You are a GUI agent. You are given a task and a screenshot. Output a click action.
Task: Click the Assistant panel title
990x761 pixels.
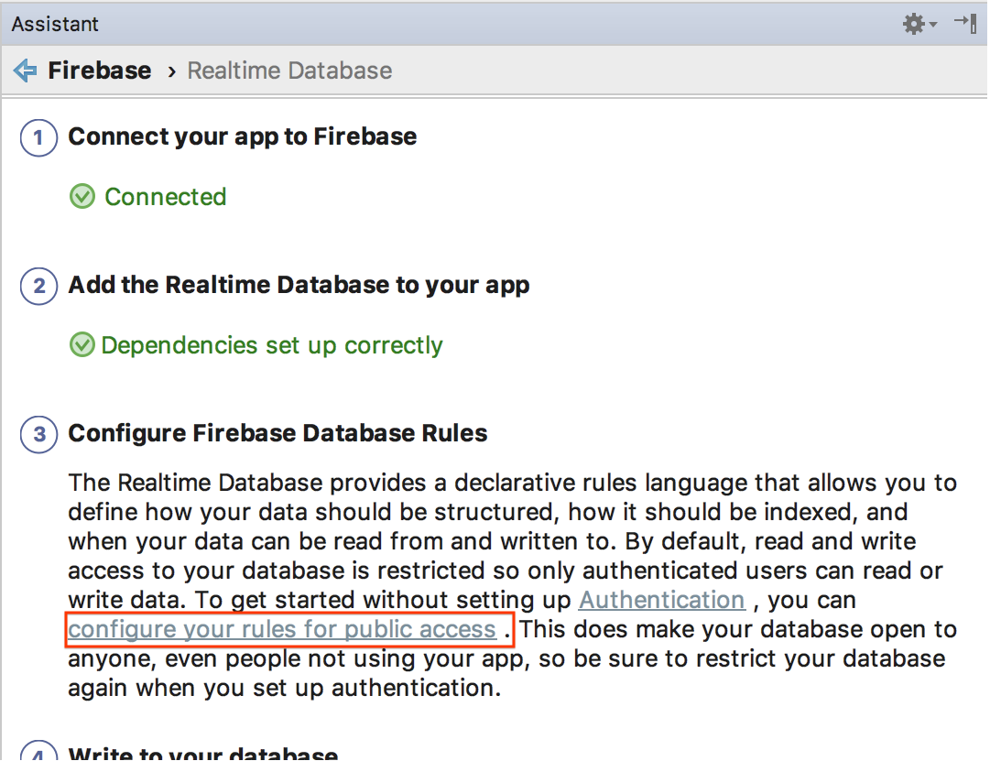[x=55, y=24]
